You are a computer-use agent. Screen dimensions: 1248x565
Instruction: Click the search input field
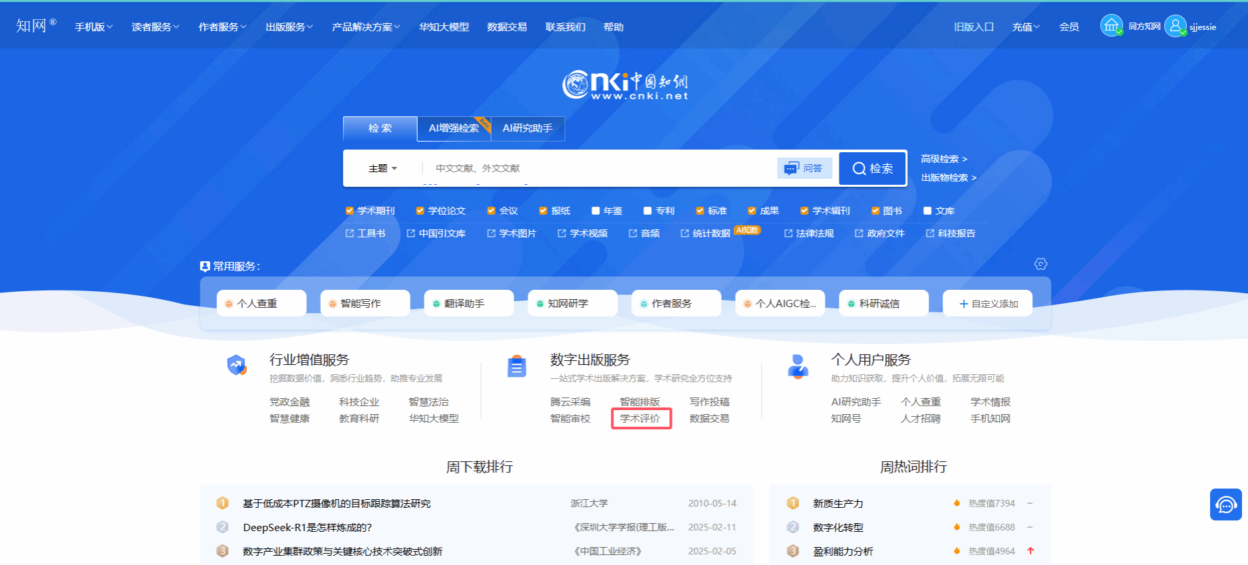click(x=599, y=168)
